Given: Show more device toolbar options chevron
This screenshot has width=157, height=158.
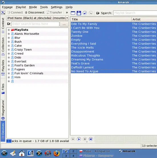Looking at the screenshot, I should (x=67, y=13).
